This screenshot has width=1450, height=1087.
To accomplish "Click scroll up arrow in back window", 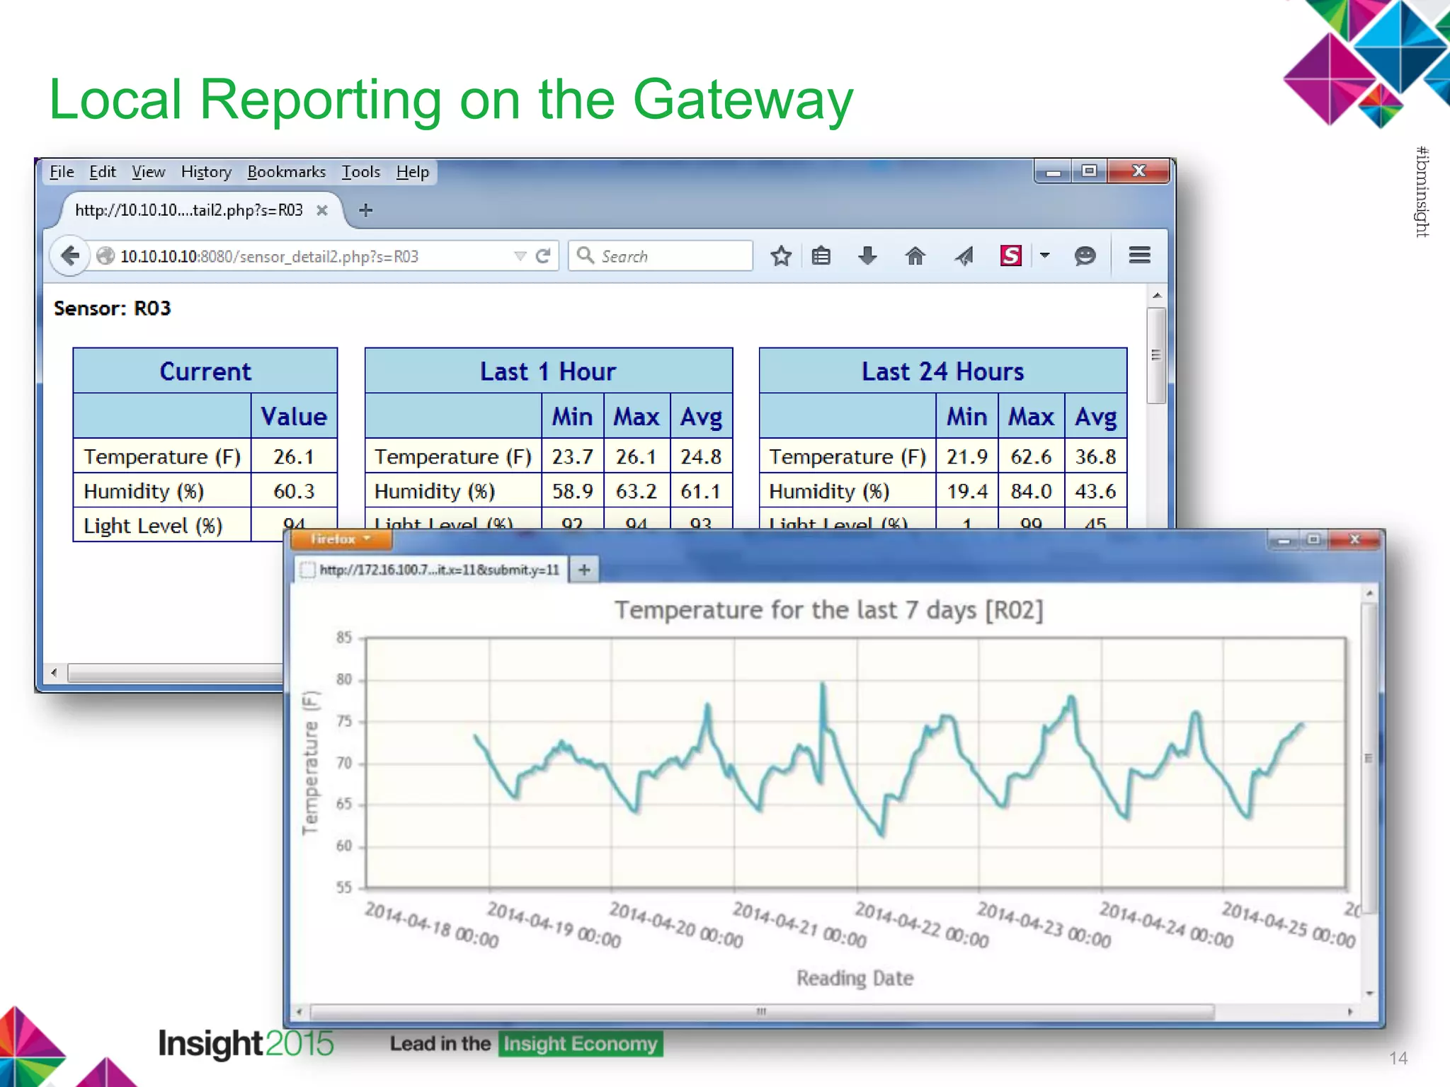I will tap(1156, 295).
